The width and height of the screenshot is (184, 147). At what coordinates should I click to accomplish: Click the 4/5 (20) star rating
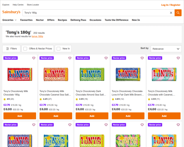[x=9, y=99]
